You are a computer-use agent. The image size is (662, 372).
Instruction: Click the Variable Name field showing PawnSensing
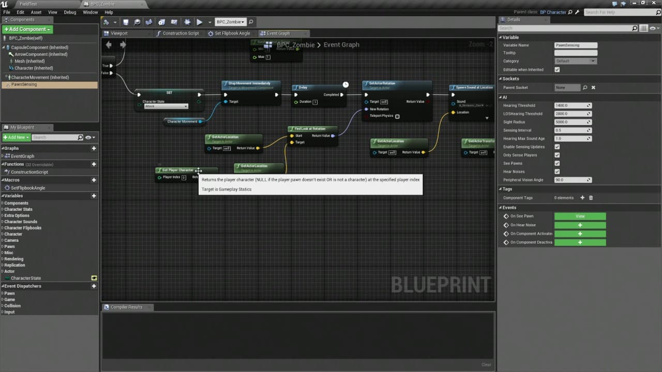click(576, 45)
